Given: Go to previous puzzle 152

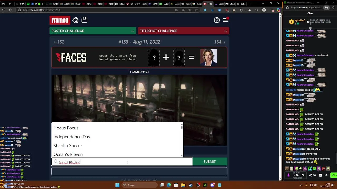Looking at the screenshot, I should (59, 42).
